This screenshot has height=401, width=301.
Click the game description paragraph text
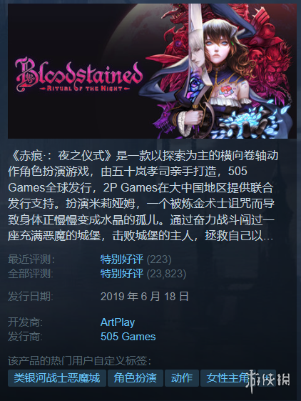click(x=143, y=196)
